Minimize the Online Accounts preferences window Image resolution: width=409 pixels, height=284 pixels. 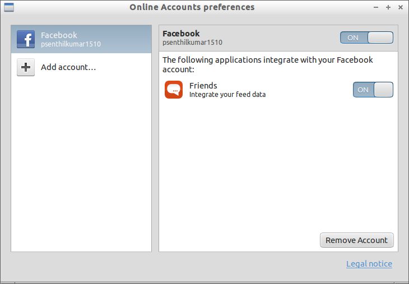pyautogui.click(x=376, y=7)
